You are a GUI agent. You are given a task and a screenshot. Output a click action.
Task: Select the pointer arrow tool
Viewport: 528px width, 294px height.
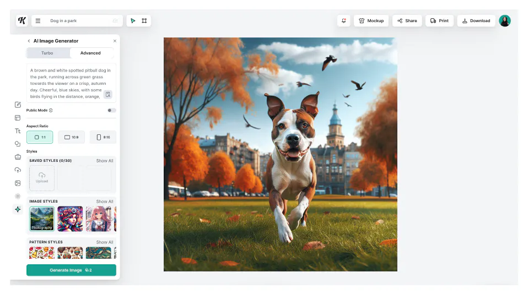pos(133,21)
